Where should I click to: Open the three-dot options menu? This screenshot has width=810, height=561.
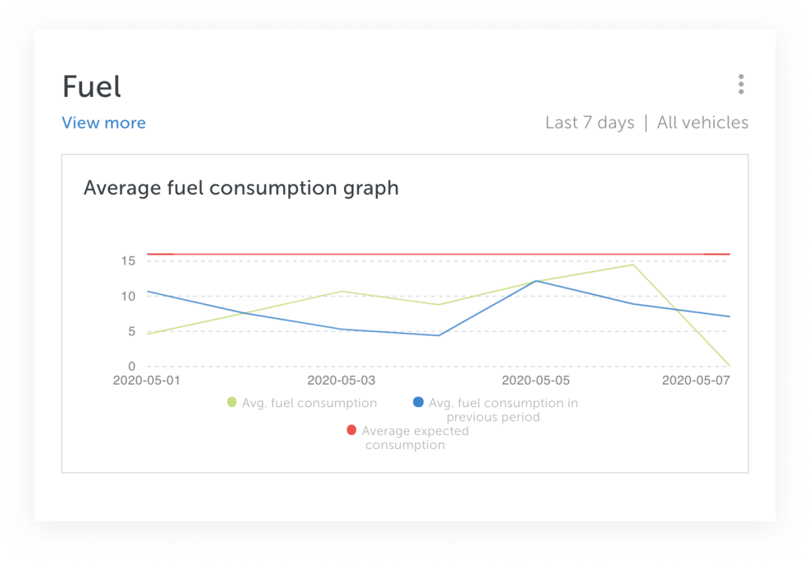741,84
